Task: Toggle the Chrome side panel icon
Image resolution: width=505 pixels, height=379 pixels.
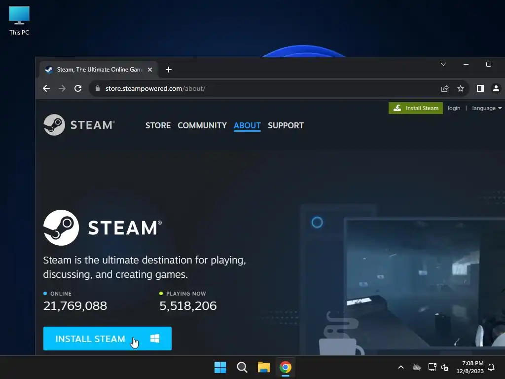Action: coord(480,88)
